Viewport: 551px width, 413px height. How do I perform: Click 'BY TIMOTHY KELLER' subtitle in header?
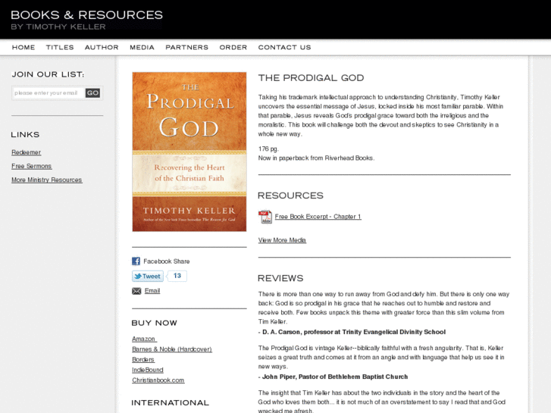point(58,27)
